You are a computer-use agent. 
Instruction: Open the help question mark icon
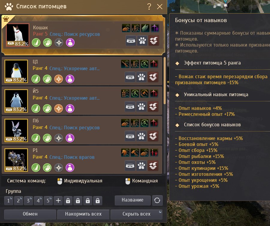pos(149,7)
